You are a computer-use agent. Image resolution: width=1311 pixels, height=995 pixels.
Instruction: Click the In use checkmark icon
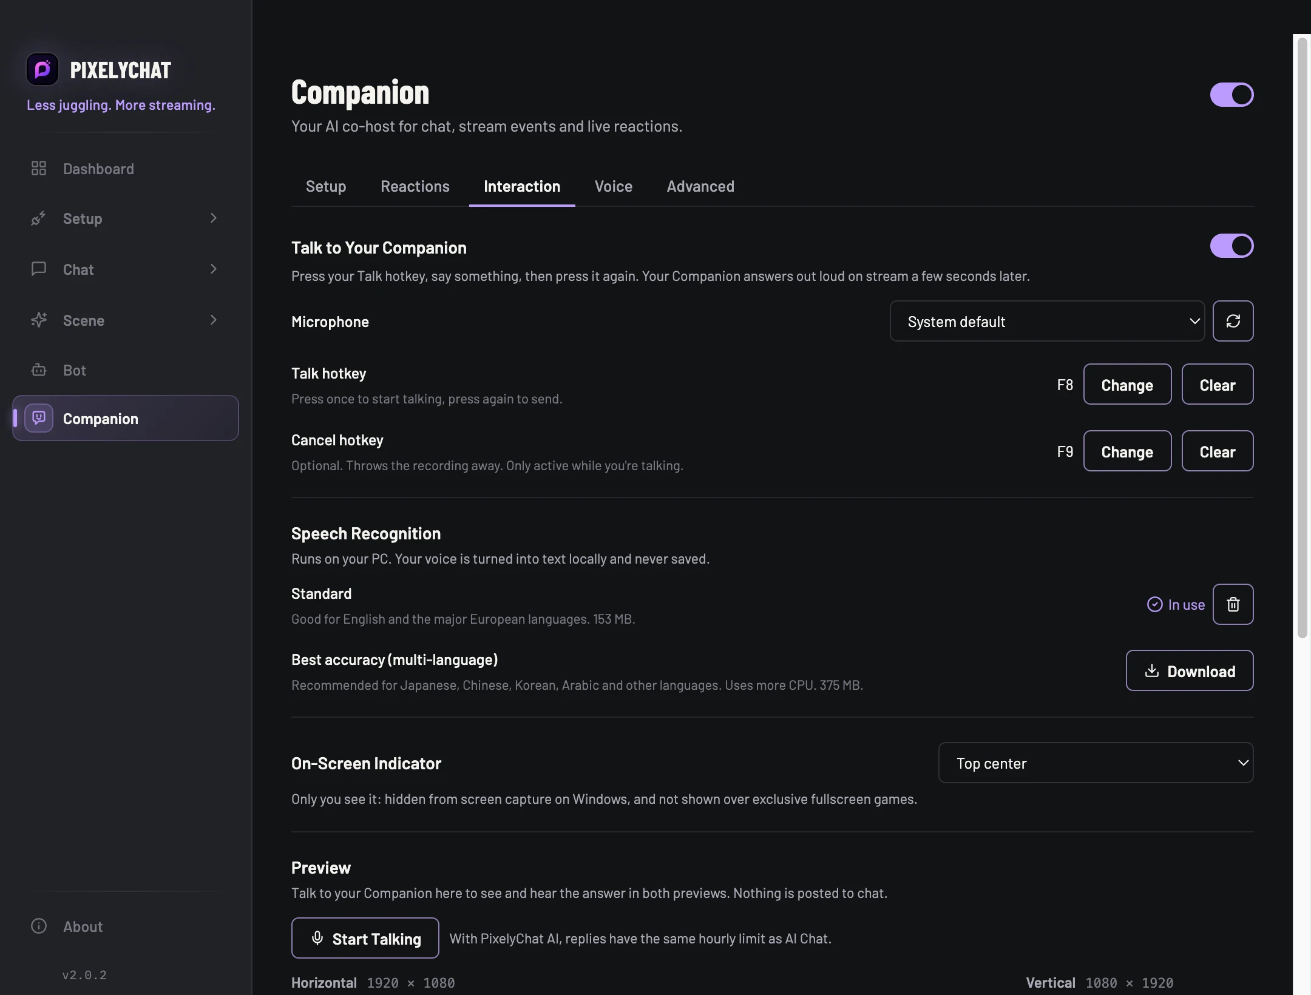coord(1154,604)
